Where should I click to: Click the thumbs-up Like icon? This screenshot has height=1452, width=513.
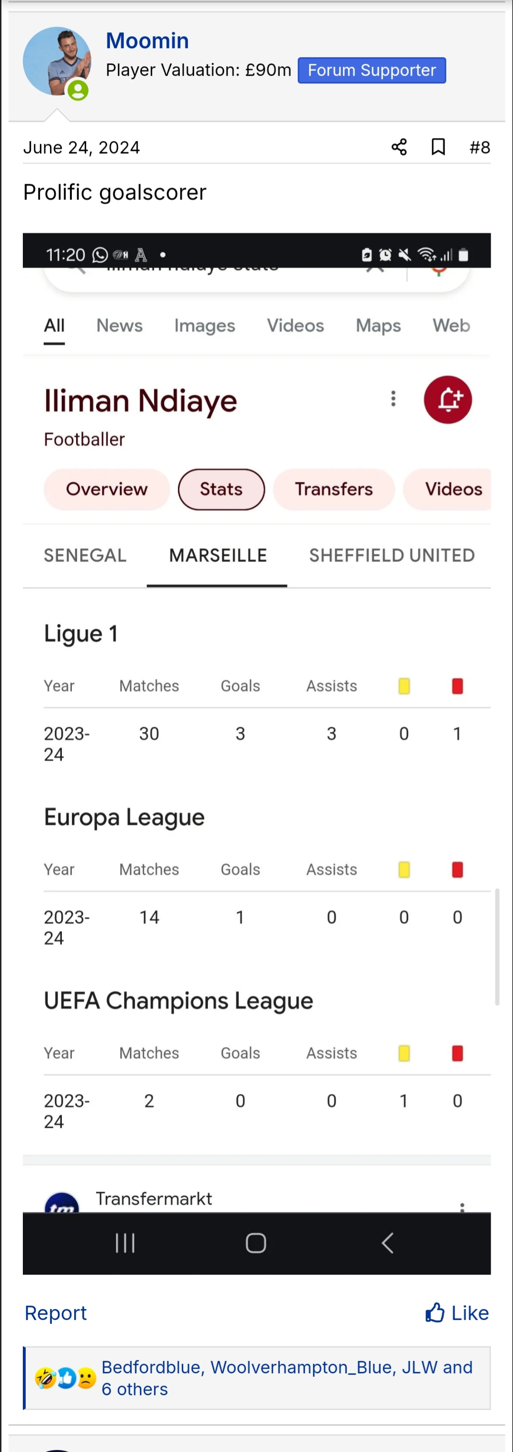[434, 1313]
